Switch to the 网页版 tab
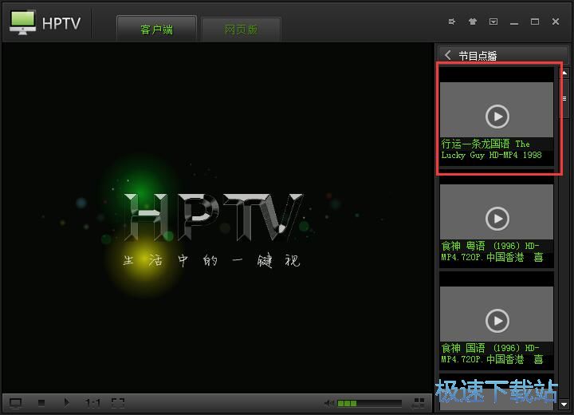This screenshot has height=415, width=574. 241,30
